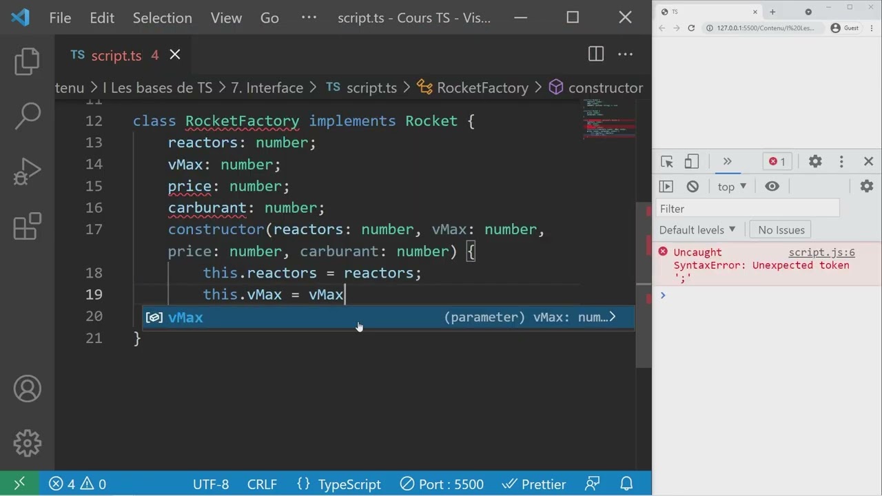882x496 pixels.
Task: Expand suggestion details arrow for vMax
Action: (x=612, y=318)
